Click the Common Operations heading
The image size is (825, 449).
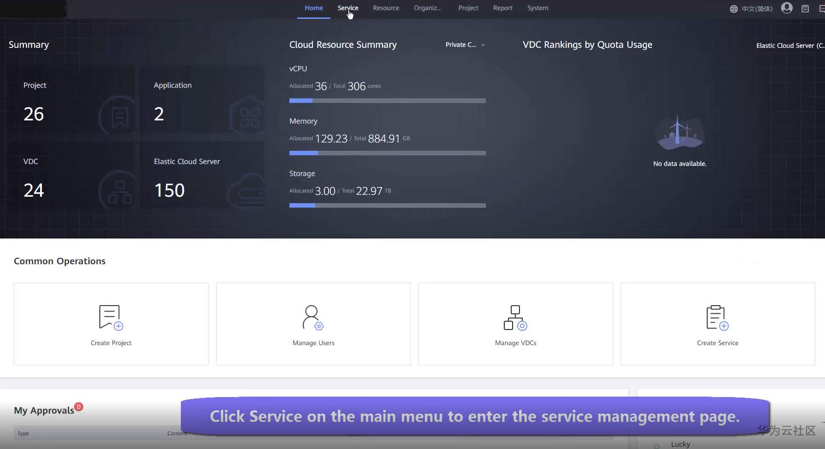point(60,261)
